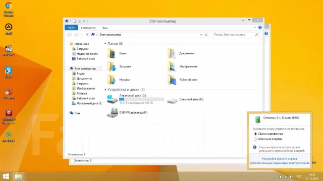The width and height of the screenshot is (323, 181).
Task: Open Настройка яркости экрана link
Action: tap(279, 159)
